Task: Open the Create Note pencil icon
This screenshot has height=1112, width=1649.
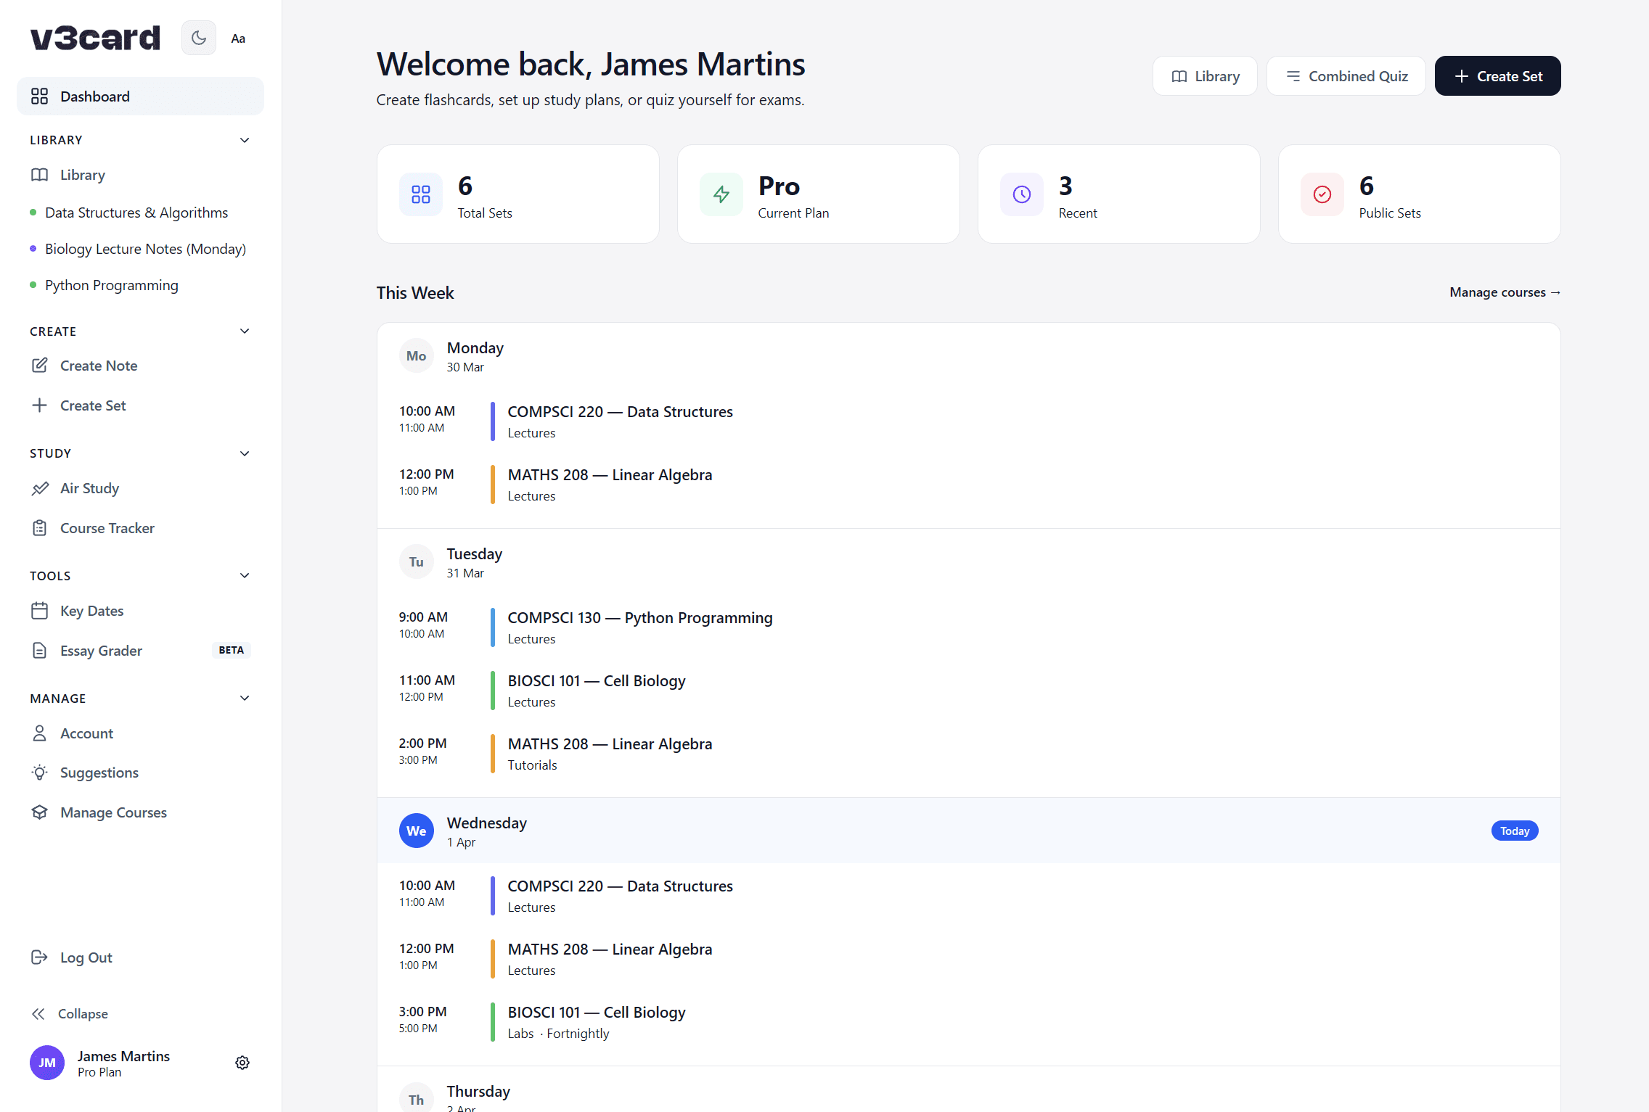Action: (x=40, y=365)
